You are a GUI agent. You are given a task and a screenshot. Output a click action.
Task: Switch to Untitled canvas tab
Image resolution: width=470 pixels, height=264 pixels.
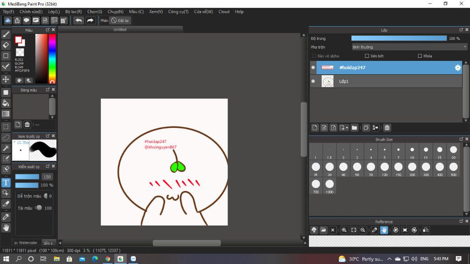point(120,30)
